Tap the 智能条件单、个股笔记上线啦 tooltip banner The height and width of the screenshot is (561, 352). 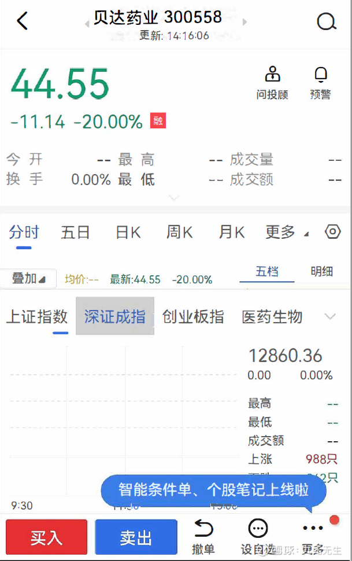point(213,490)
